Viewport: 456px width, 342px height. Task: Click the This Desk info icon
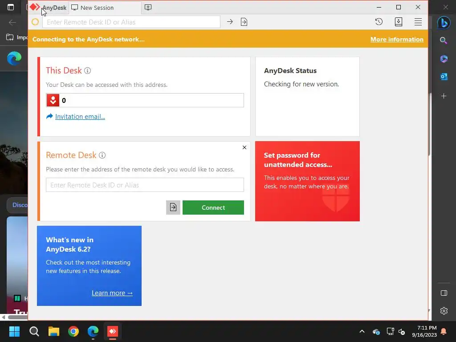pos(88,71)
